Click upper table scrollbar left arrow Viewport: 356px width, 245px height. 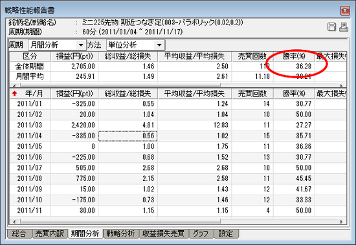(x=14, y=85)
